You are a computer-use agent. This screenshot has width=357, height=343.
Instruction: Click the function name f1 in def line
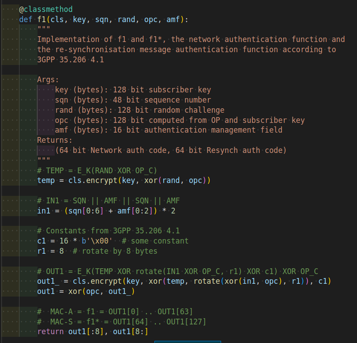41,19
